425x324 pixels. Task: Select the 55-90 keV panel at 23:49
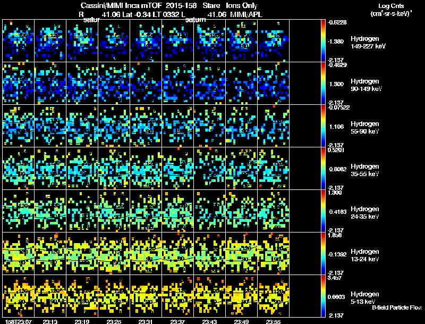click(242, 126)
